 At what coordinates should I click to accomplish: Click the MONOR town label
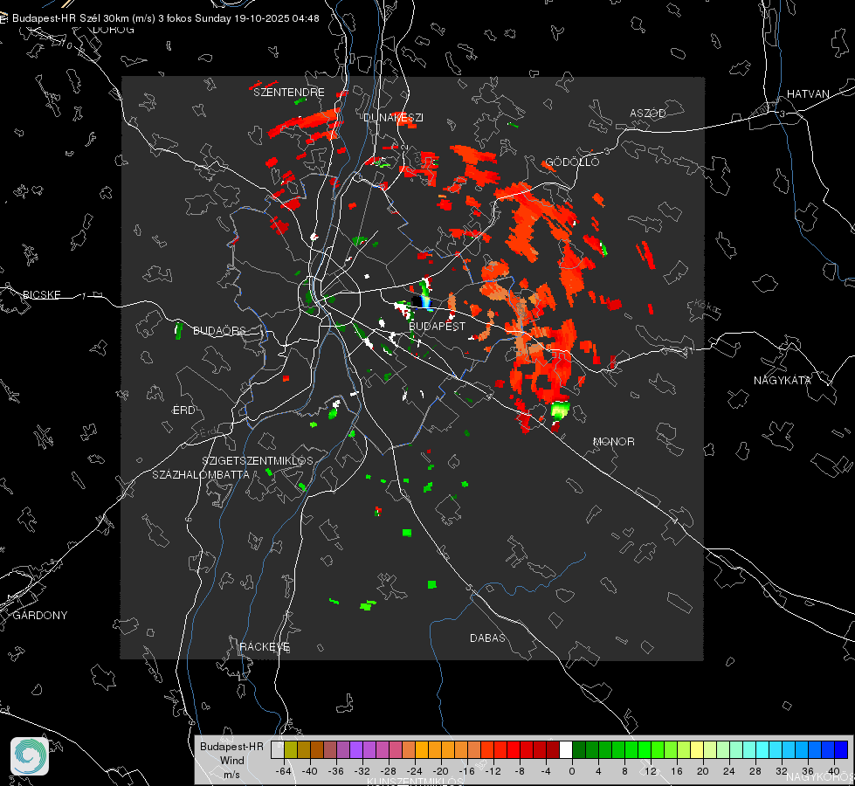613,441
